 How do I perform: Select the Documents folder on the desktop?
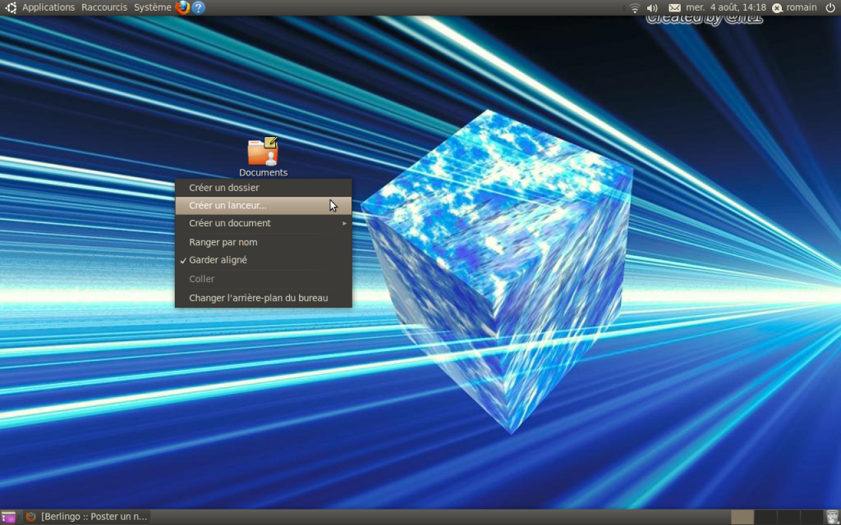pos(263,157)
